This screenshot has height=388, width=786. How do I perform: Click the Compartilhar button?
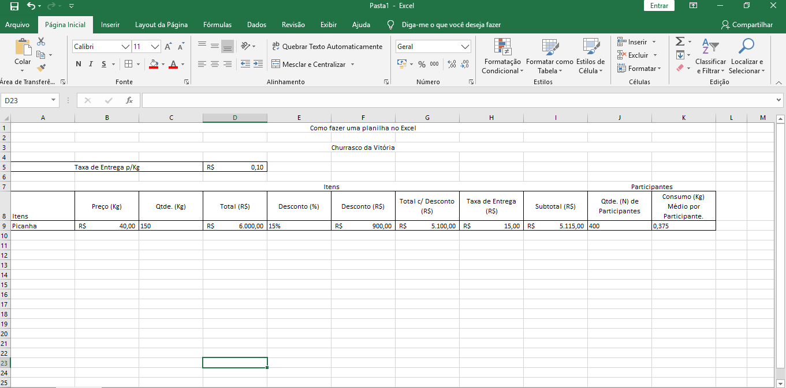pyautogui.click(x=747, y=25)
